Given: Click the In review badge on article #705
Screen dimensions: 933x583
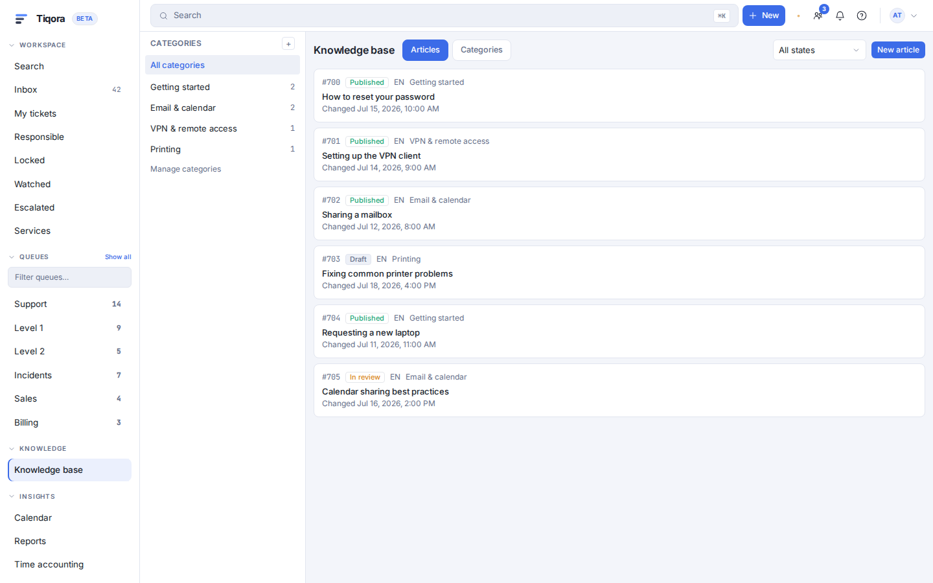Looking at the screenshot, I should [365, 377].
